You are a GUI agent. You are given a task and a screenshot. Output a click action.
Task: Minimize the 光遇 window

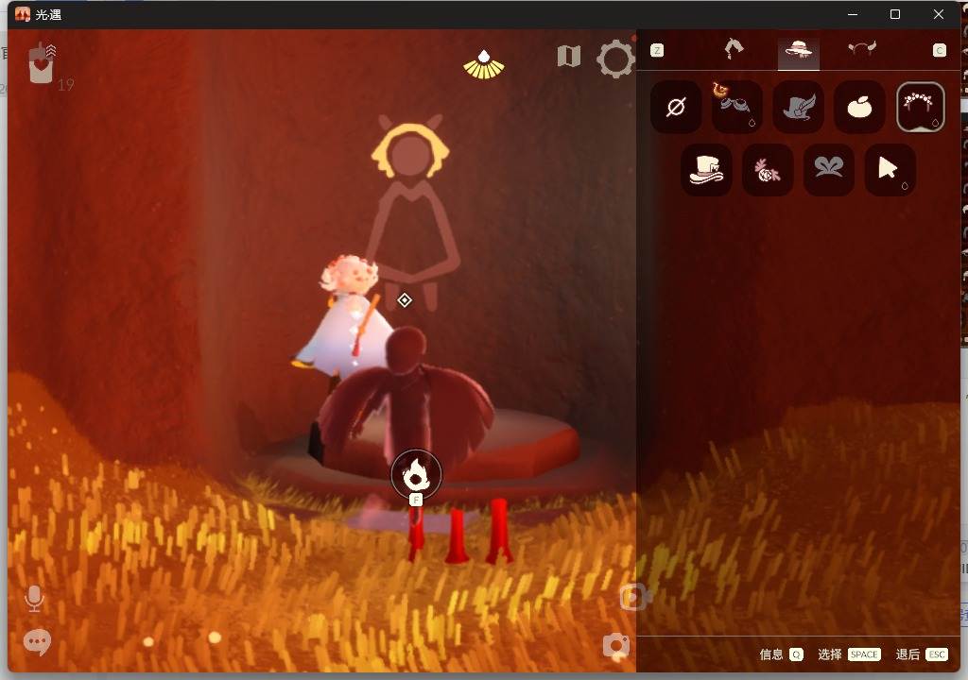[x=854, y=14]
